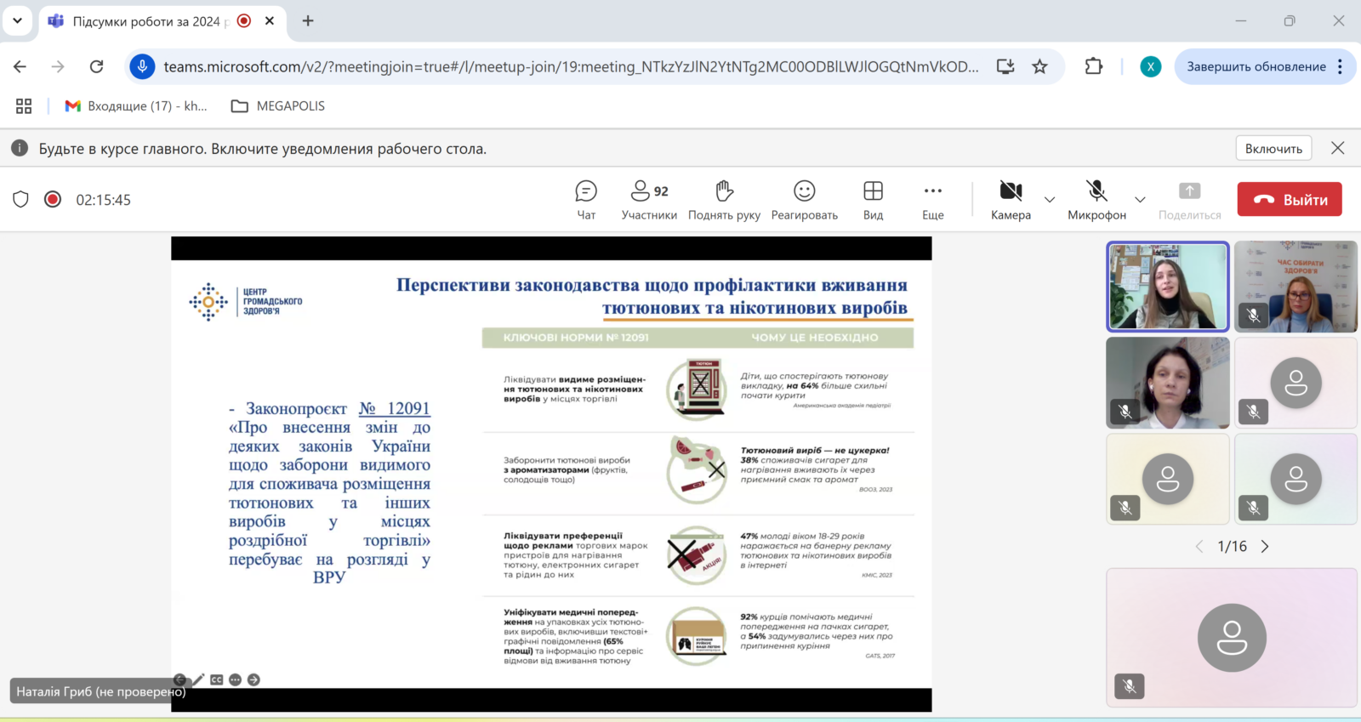Turn on the camera
Viewport: 1361px width, 722px height.
point(1011,200)
